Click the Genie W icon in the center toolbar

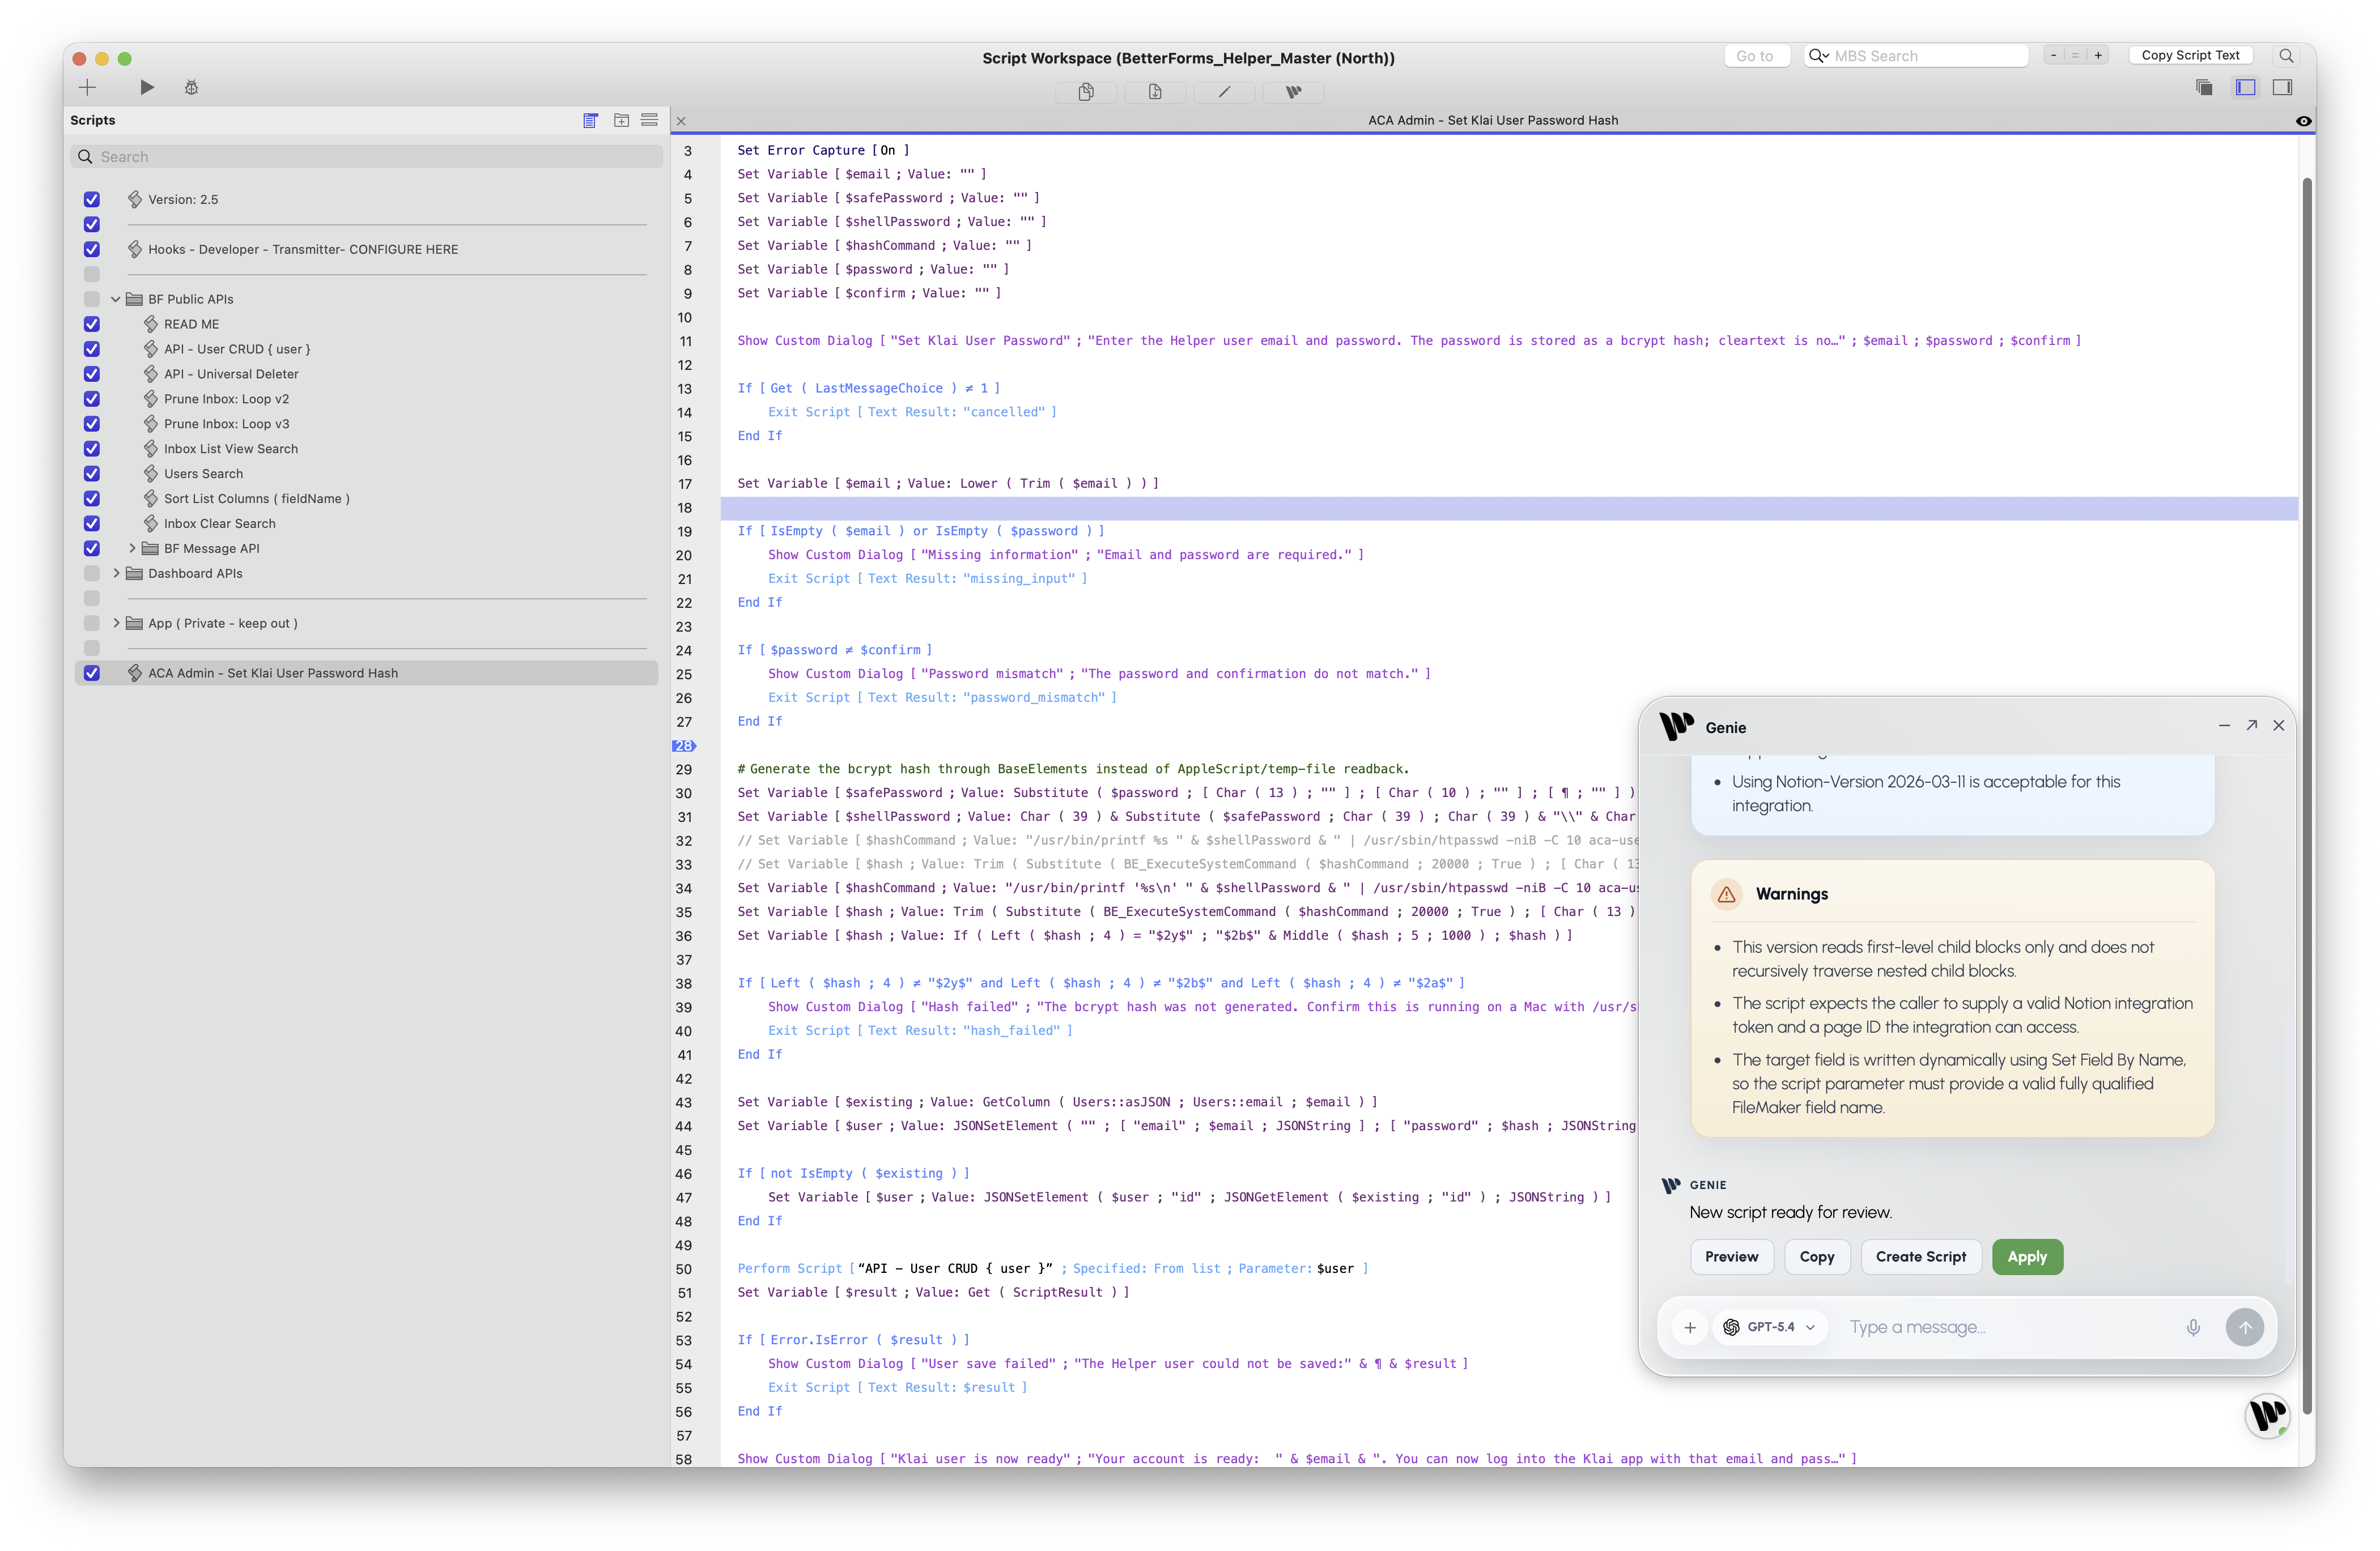[x=1293, y=92]
